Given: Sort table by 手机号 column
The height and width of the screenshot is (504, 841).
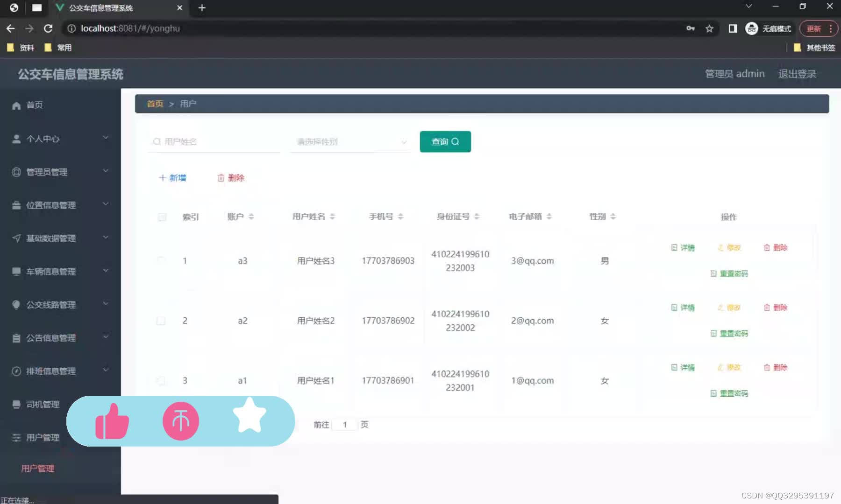Looking at the screenshot, I should tap(400, 217).
